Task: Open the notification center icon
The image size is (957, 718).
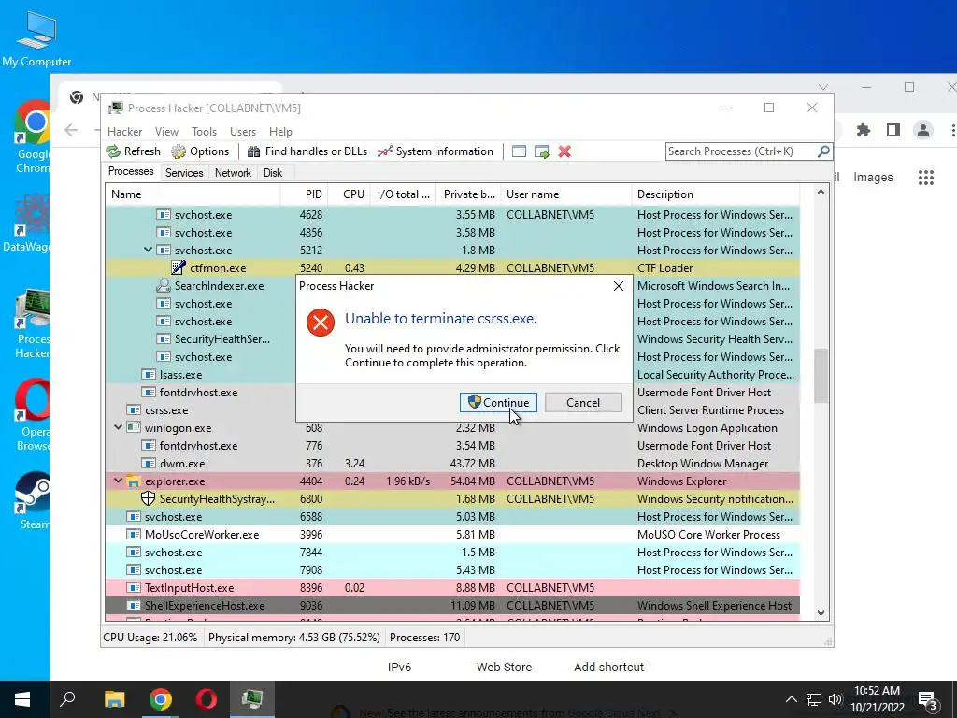Action: 928,699
